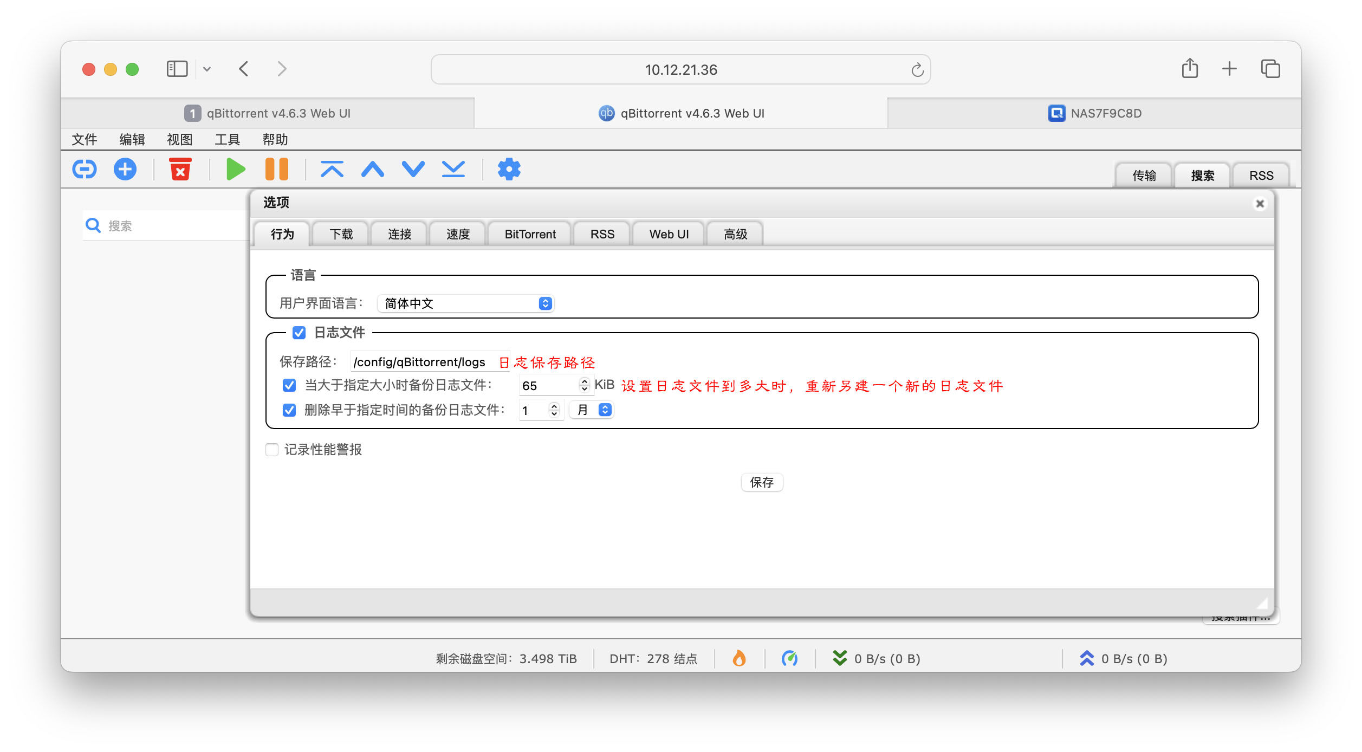Click the 保存 button
Screen dimensions: 1362x752
tap(762, 482)
